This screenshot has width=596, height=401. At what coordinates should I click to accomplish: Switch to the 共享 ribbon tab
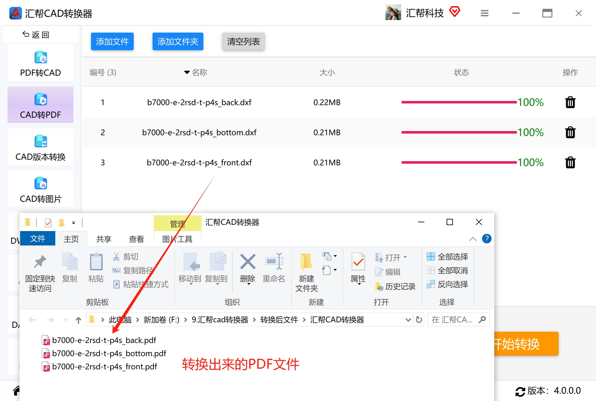click(104, 239)
